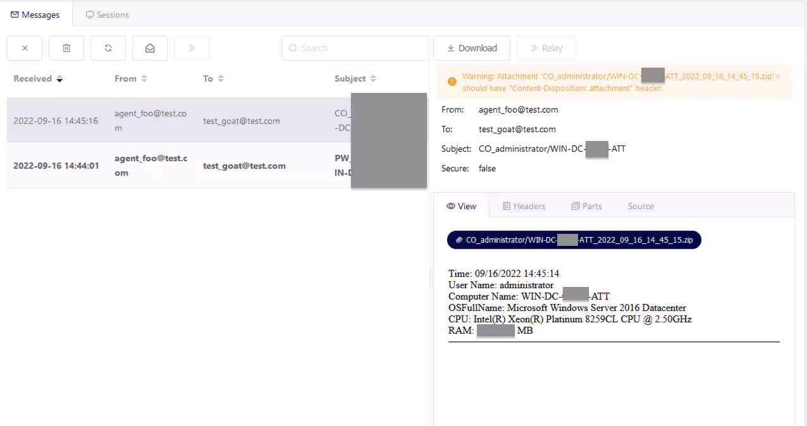Click the Download button
The image size is (807, 426).
(472, 48)
